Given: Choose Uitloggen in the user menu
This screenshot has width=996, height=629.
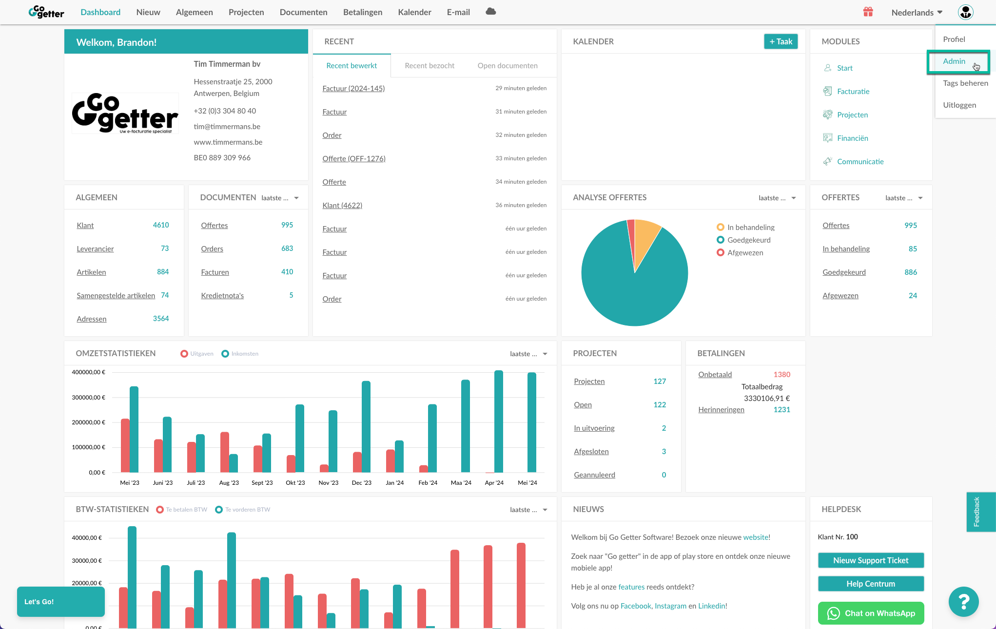Looking at the screenshot, I should [x=959, y=105].
